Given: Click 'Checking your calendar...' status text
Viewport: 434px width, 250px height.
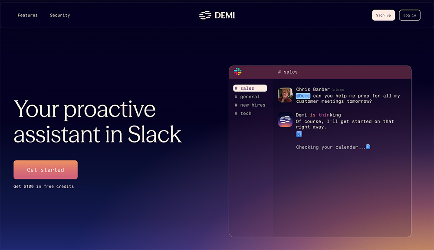Looking at the screenshot, I should point(330,147).
